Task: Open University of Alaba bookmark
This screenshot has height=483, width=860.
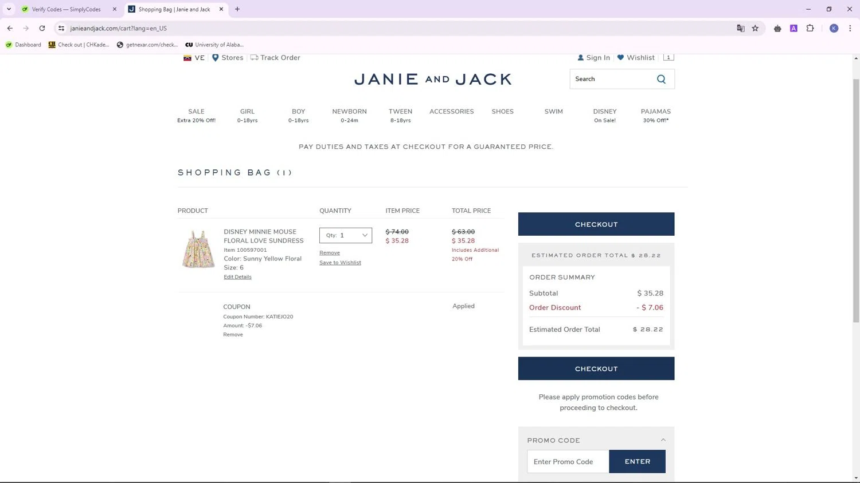Action: coord(214,45)
